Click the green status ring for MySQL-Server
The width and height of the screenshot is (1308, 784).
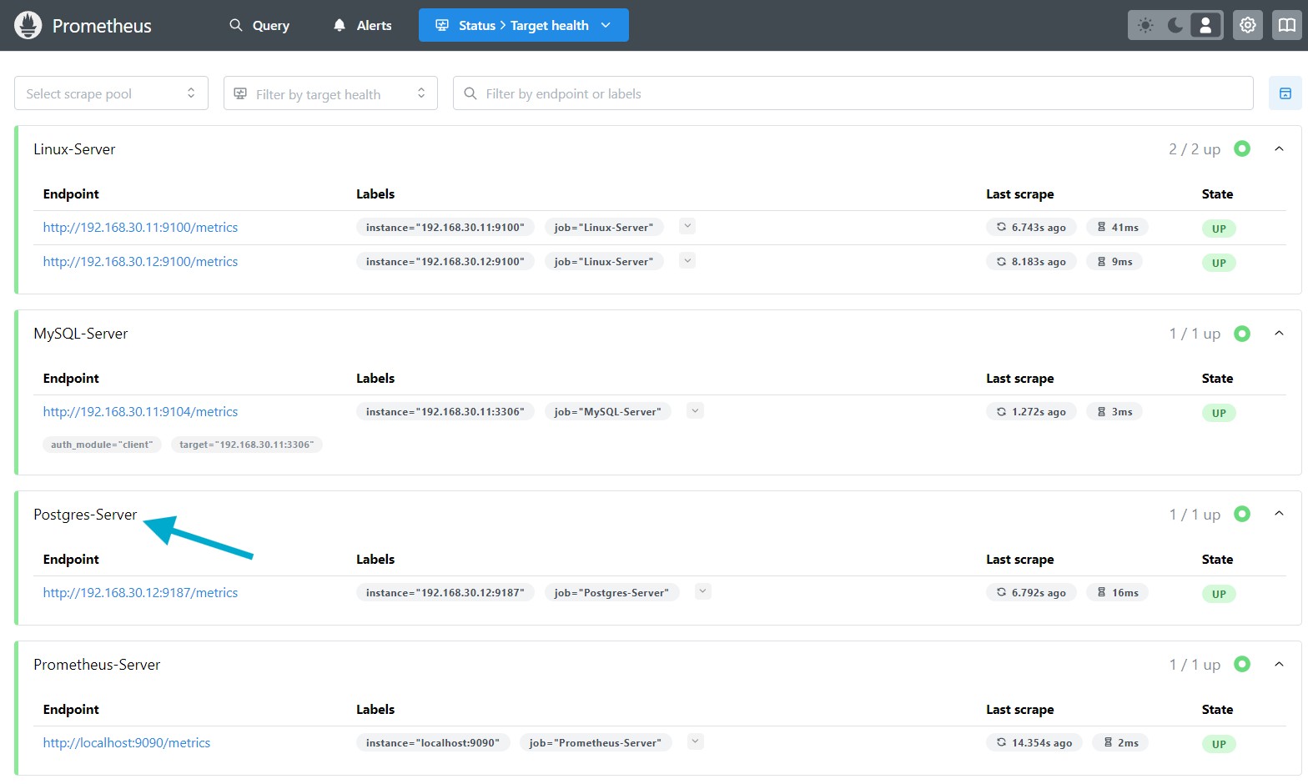(x=1242, y=334)
